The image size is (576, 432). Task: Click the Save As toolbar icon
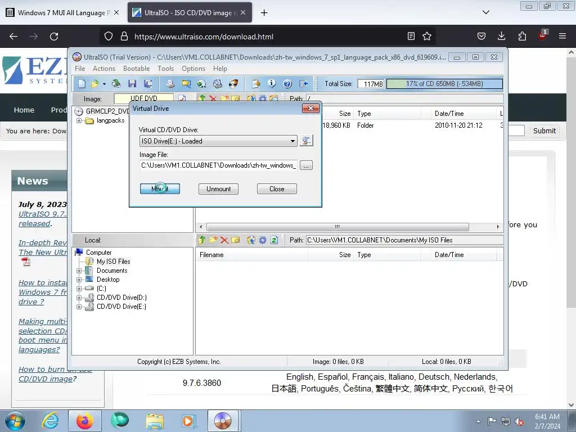148,84
